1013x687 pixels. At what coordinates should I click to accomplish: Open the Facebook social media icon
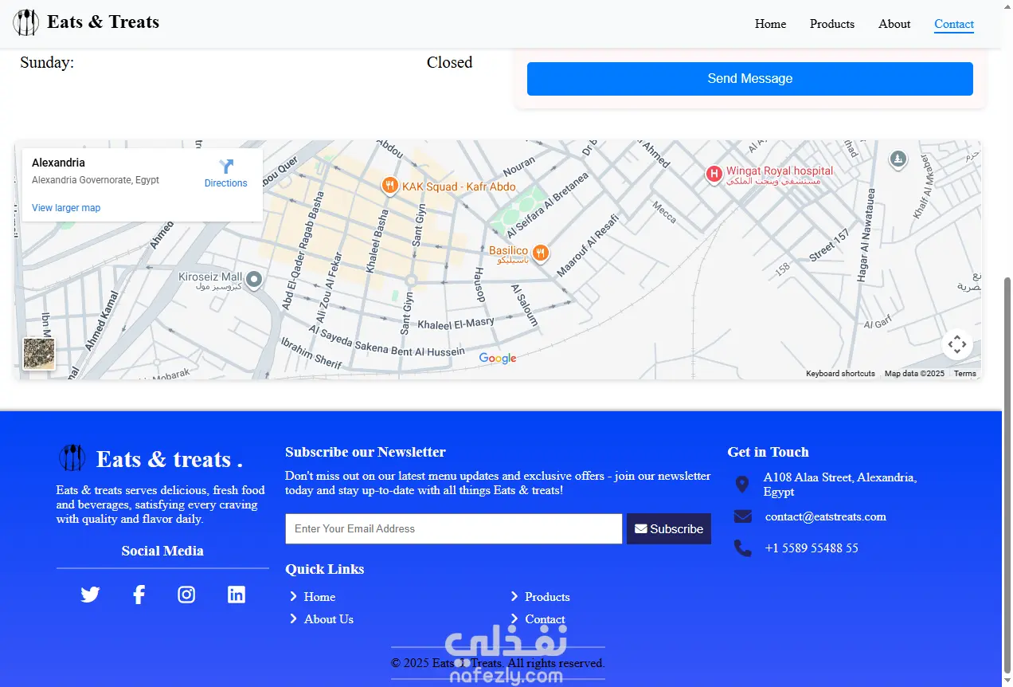coord(139,595)
